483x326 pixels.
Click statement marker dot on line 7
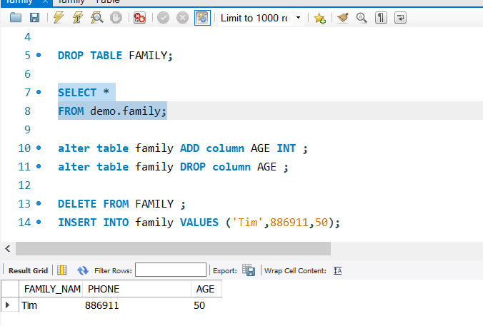(39, 92)
